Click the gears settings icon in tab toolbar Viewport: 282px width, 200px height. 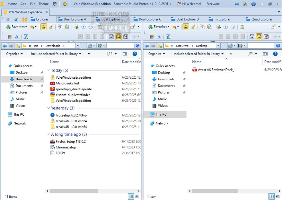(x=16, y=19)
